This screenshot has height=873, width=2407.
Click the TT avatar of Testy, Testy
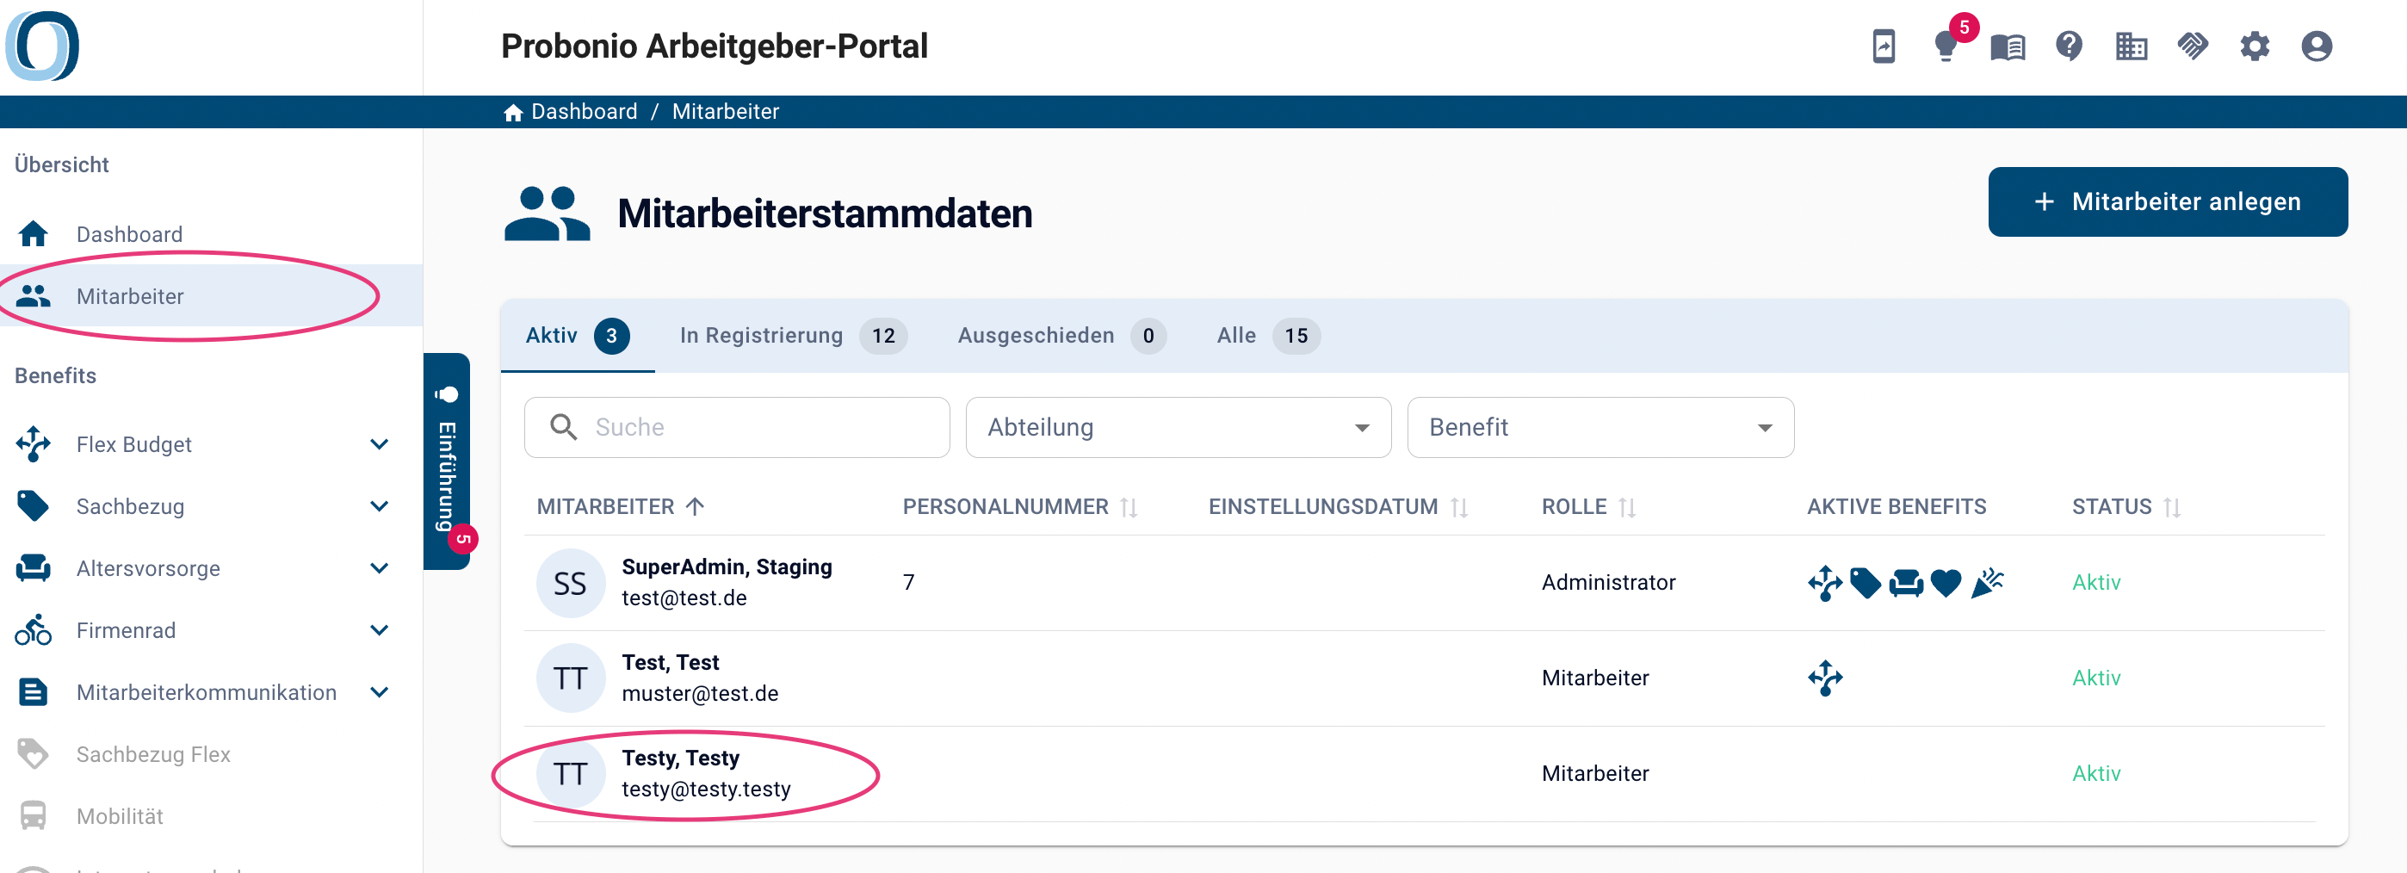(x=570, y=773)
